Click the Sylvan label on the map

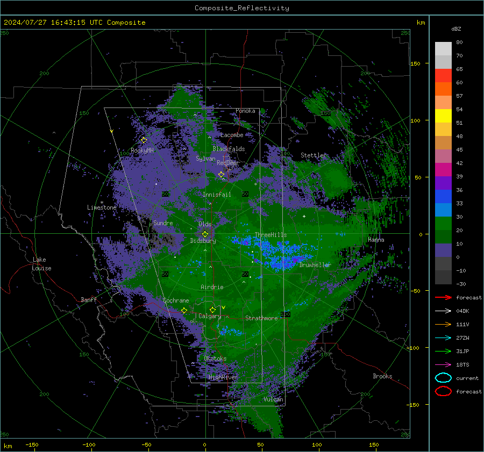tap(205, 159)
